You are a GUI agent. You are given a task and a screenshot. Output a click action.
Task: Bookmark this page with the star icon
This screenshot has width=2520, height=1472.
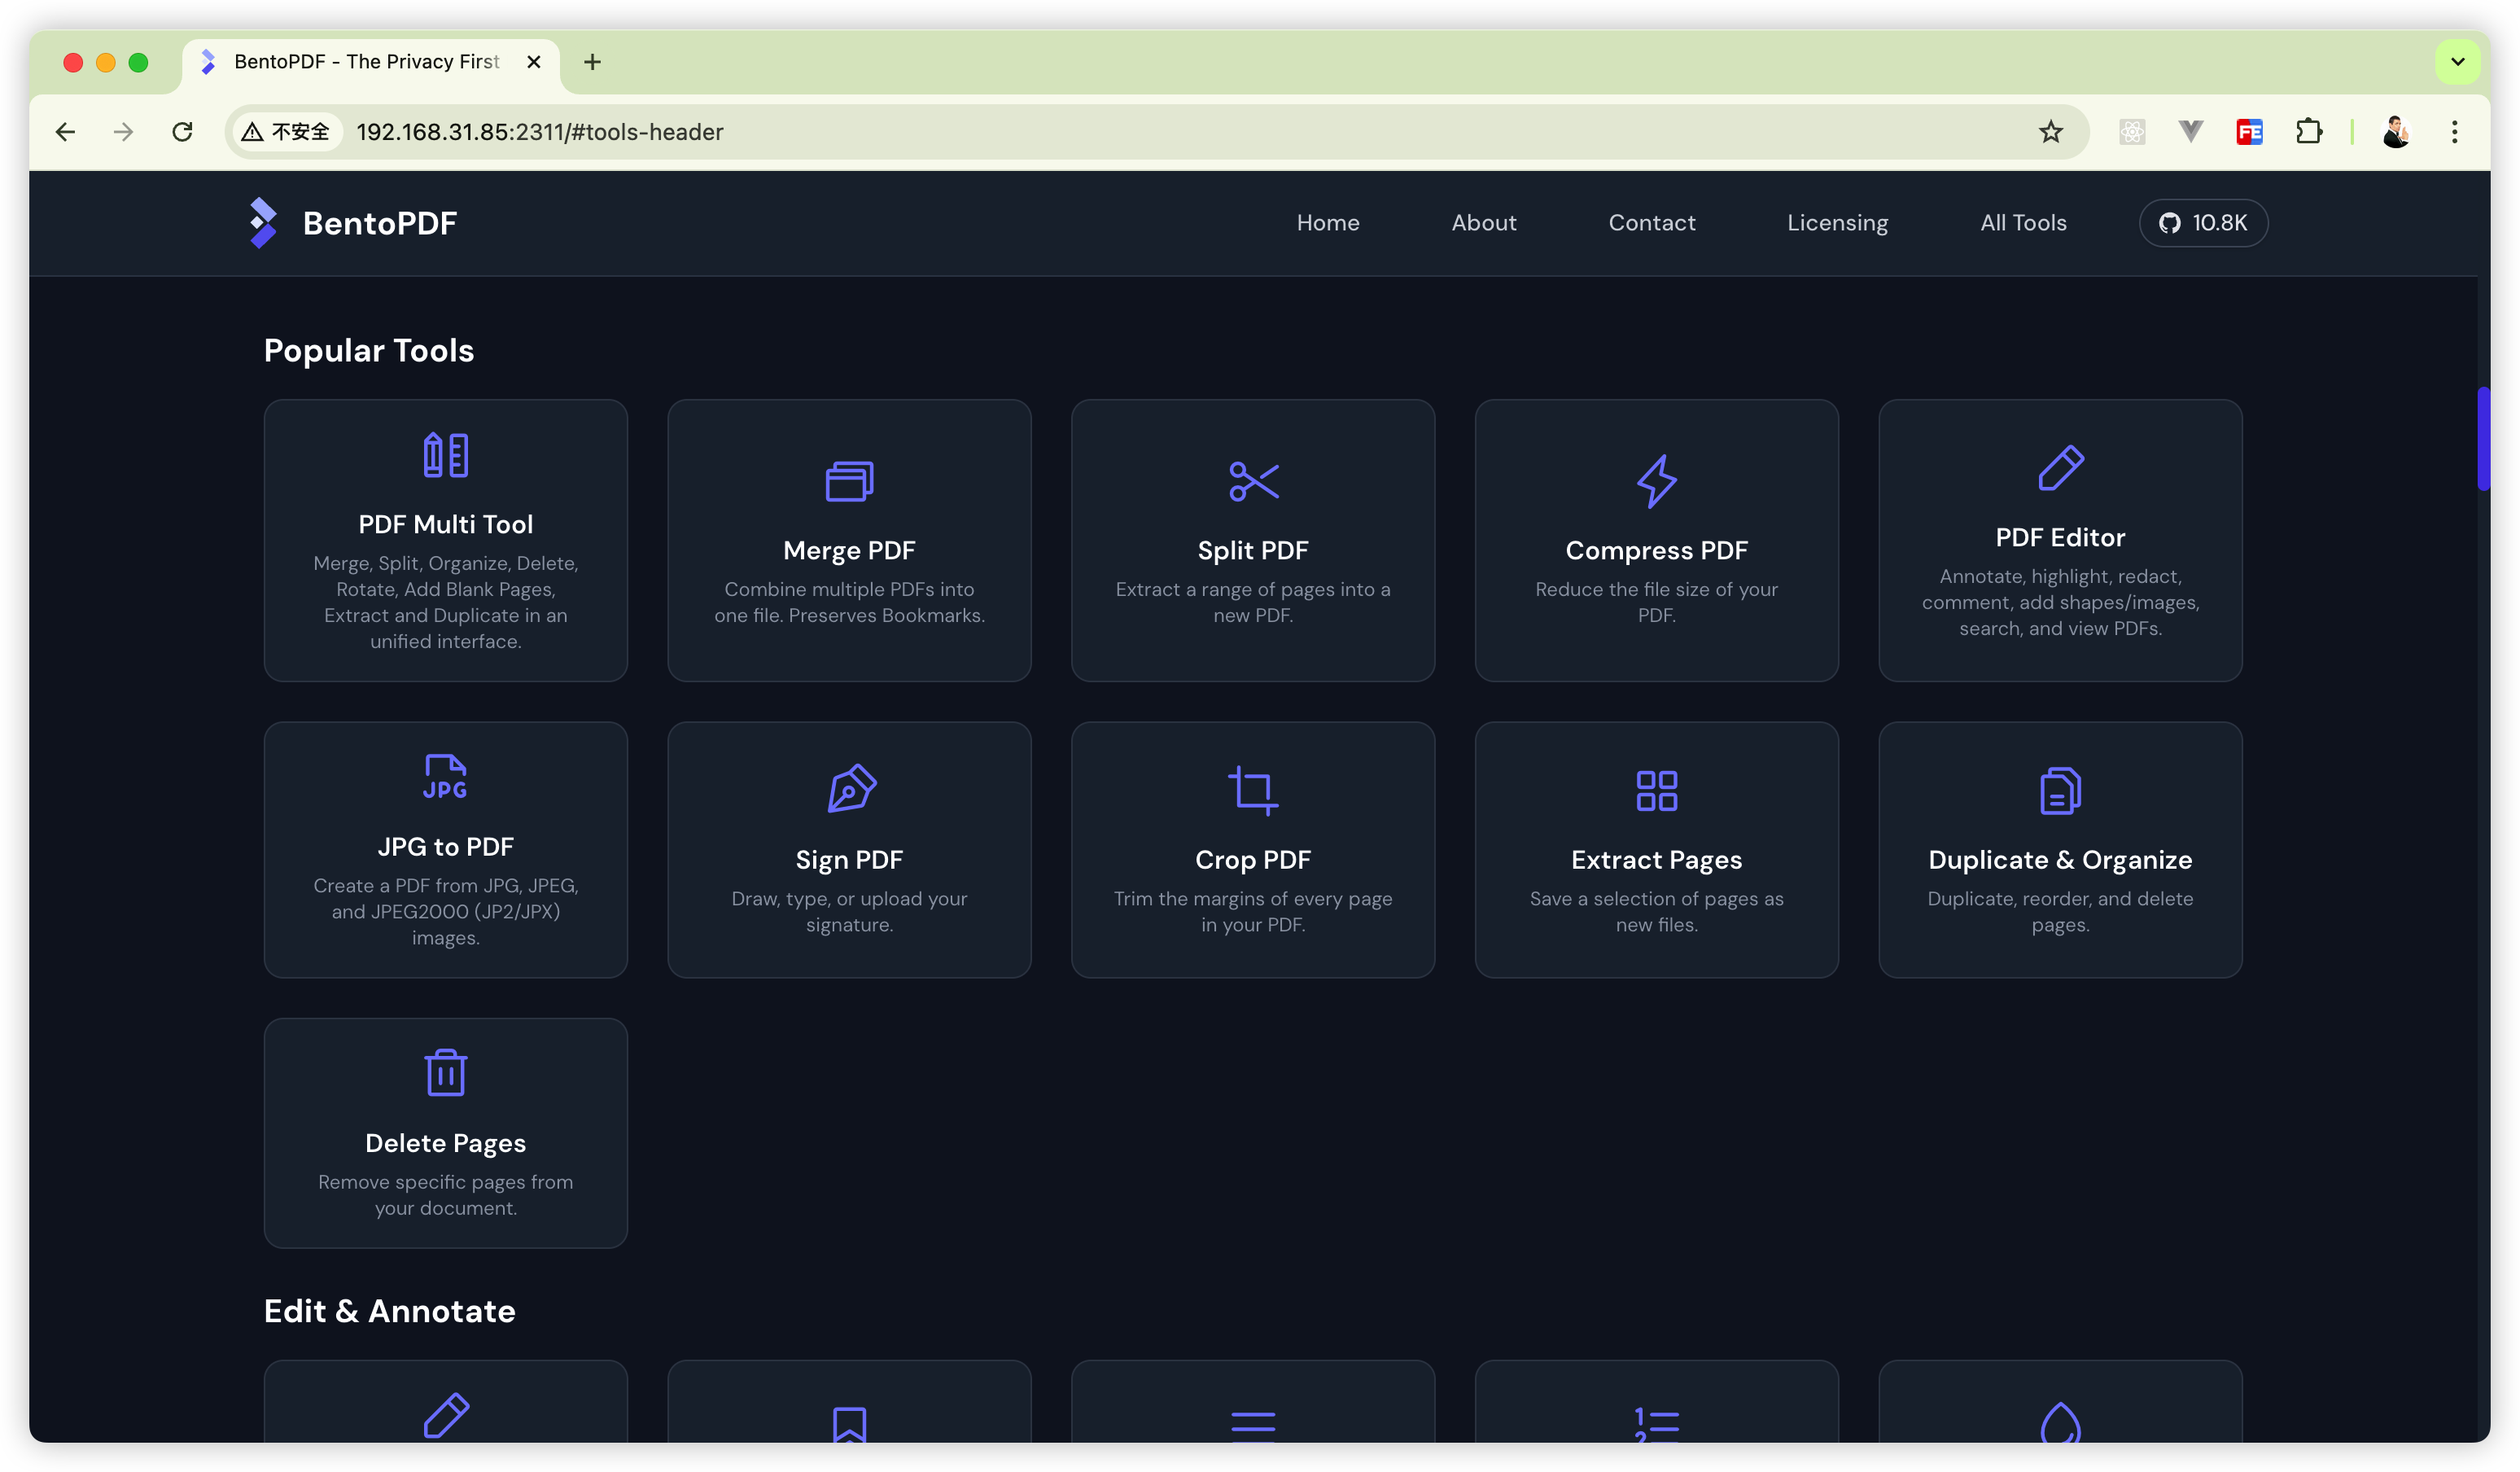click(x=2051, y=132)
